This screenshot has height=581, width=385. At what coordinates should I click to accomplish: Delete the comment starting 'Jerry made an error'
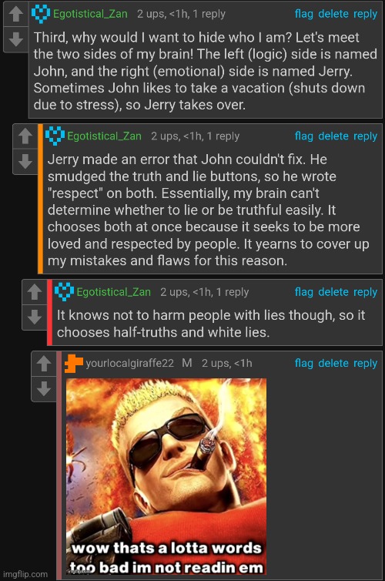coord(333,136)
